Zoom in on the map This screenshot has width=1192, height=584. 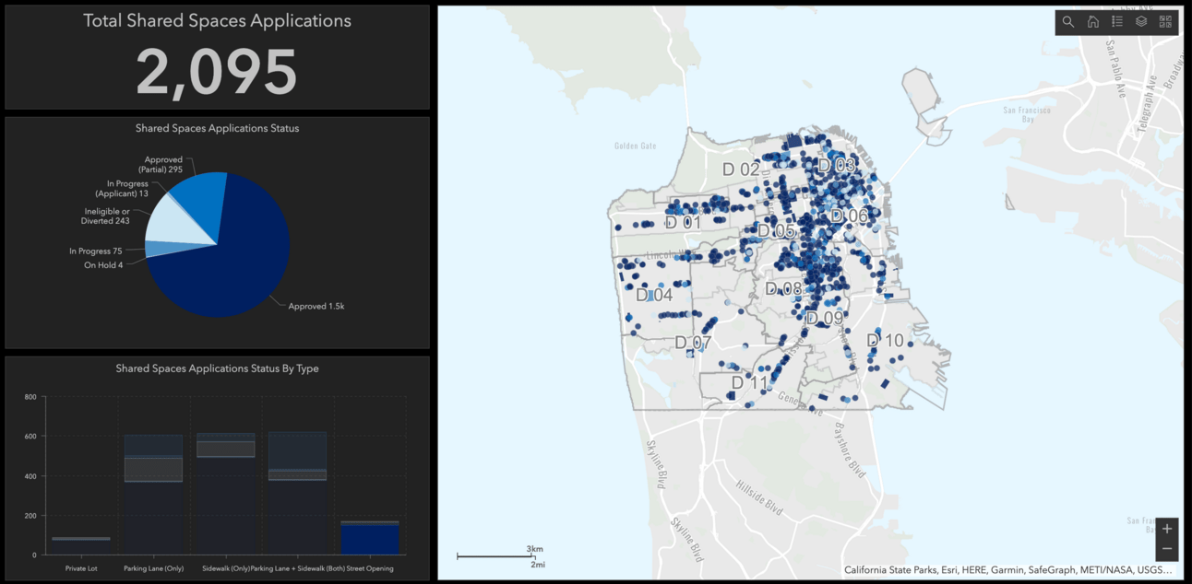[1167, 529]
